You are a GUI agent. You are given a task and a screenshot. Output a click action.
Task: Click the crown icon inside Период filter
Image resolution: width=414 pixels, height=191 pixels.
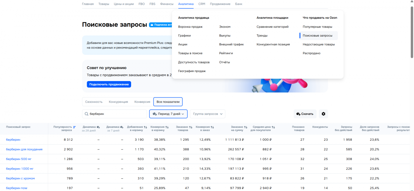(x=155, y=114)
